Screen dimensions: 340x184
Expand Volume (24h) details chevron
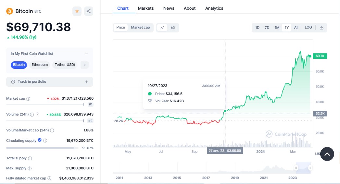point(38,114)
